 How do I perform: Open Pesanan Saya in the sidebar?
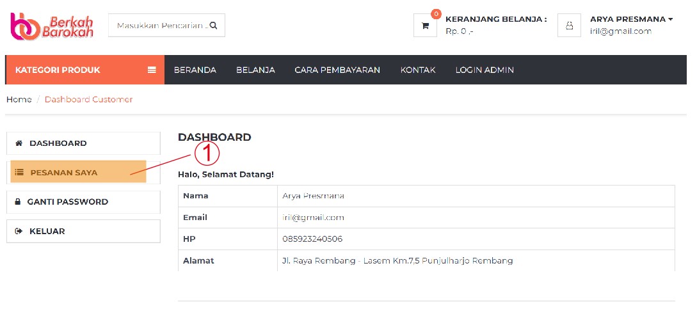[x=64, y=172]
